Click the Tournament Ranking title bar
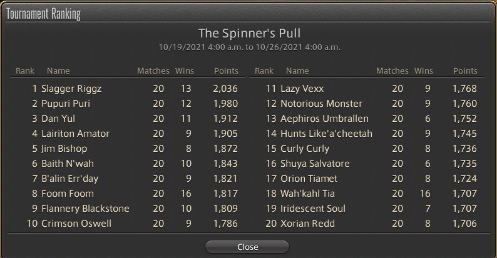 [248, 14]
